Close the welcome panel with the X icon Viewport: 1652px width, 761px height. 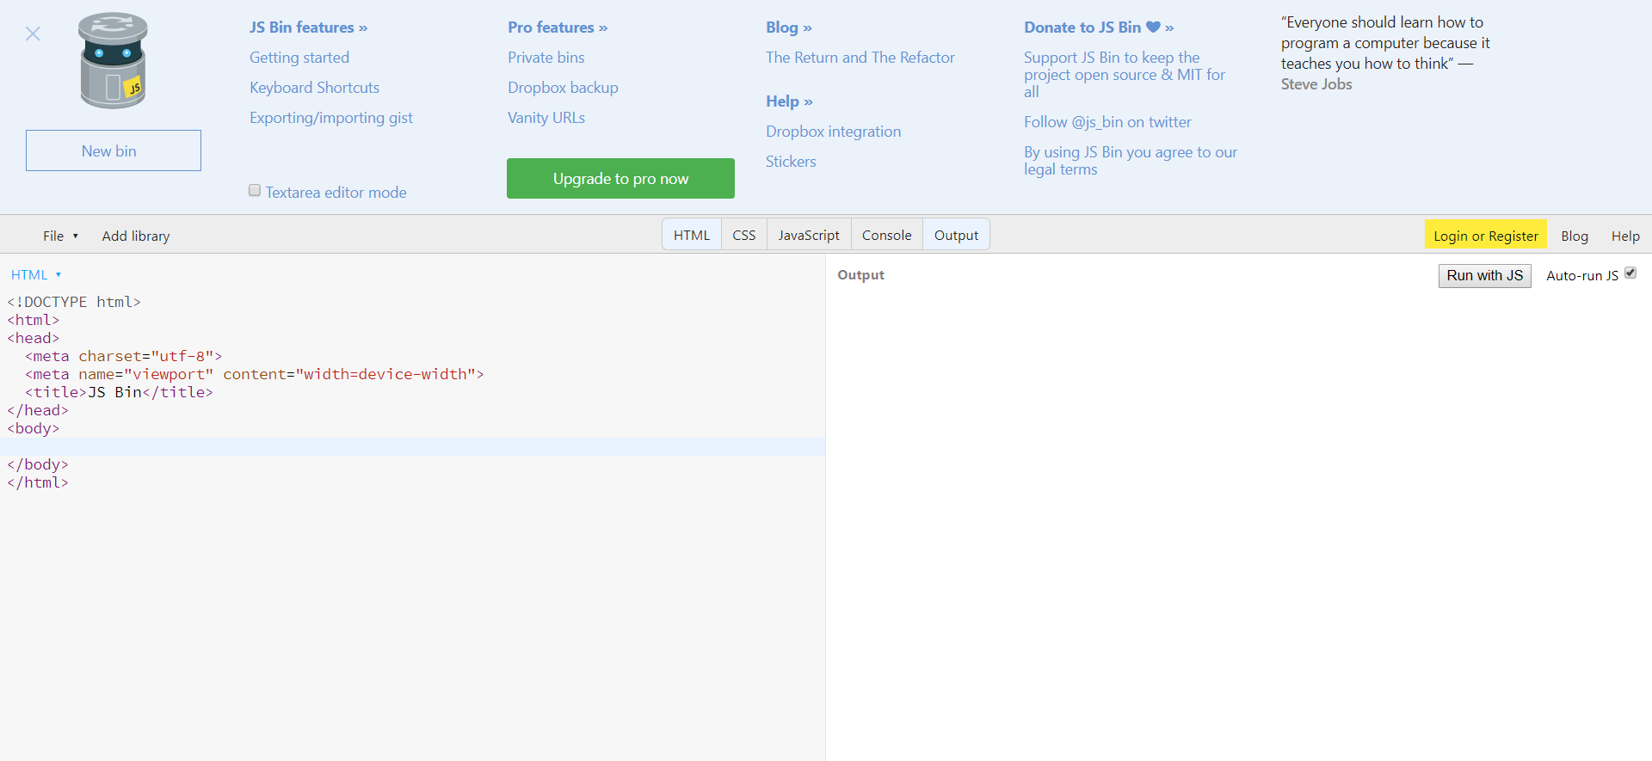click(33, 34)
